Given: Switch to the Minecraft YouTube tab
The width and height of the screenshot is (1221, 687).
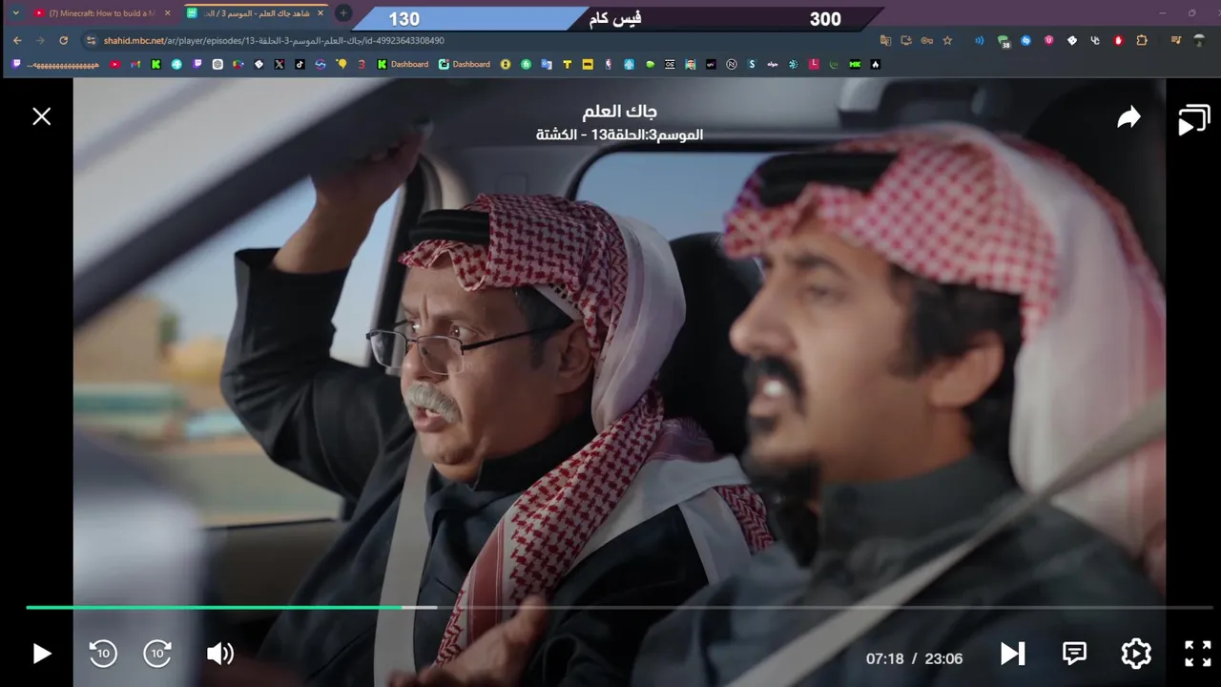Looking at the screenshot, I should 103,13.
